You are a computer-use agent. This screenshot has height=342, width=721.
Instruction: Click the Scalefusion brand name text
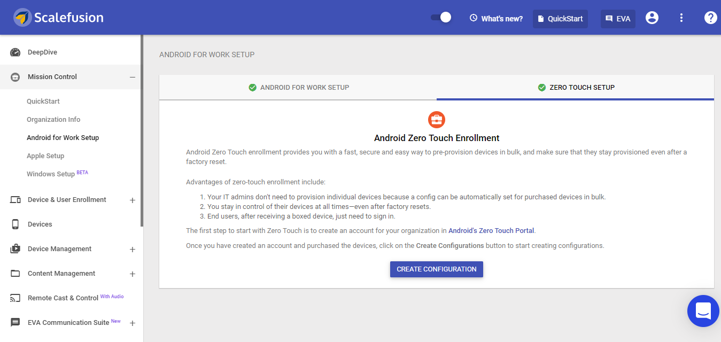coord(69,18)
